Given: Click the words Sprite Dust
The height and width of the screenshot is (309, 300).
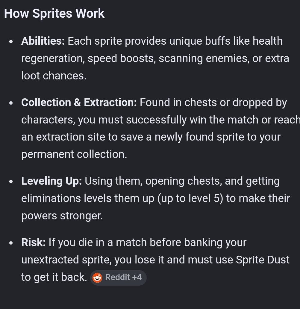Looking at the screenshot, I should [263, 260].
